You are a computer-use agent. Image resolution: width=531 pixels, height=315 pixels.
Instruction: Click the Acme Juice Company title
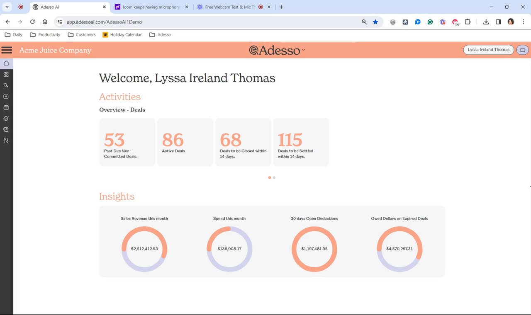pyautogui.click(x=55, y=50)
